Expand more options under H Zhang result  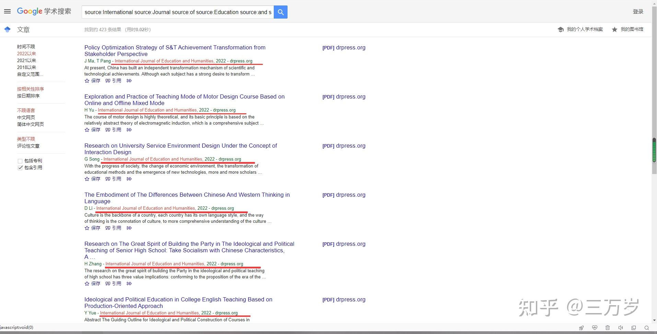click(x=129, y=284)
